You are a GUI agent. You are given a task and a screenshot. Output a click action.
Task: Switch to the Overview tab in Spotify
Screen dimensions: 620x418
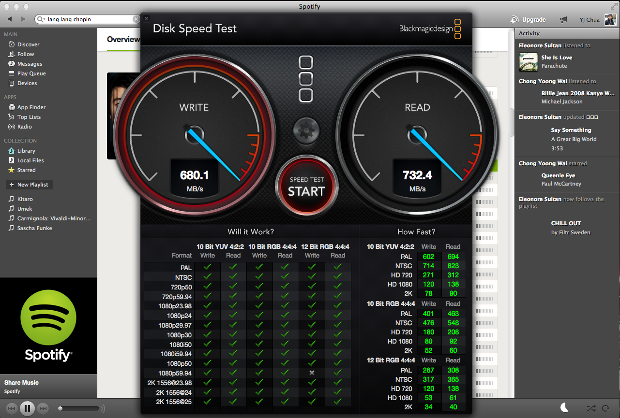point(123,40)
